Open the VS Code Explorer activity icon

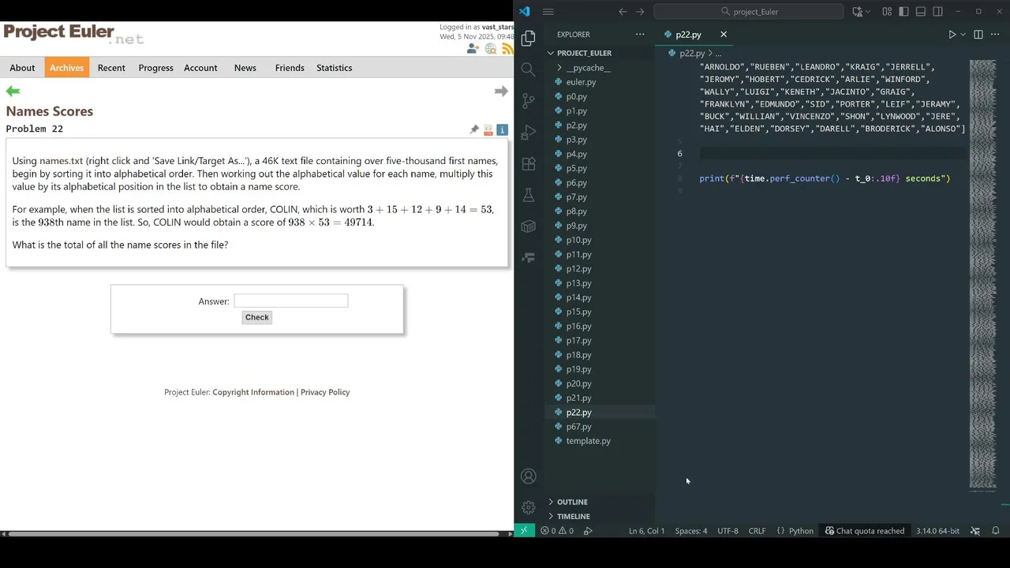[x=529, y=38]
